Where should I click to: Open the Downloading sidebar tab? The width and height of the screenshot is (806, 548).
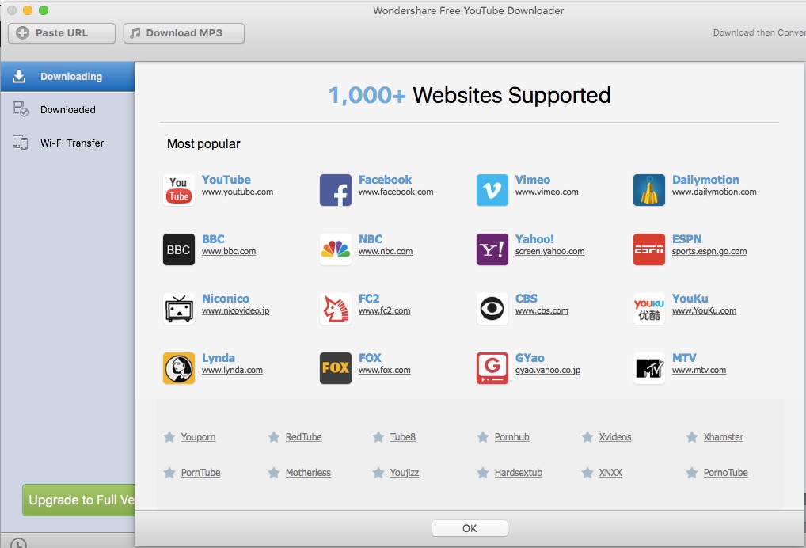coord(67,77)
